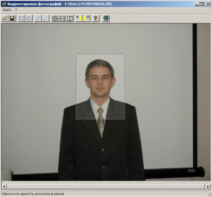Maximize the Корректировка фотографий window
This screenshot has height=197, width=212.
coord(202,4)
